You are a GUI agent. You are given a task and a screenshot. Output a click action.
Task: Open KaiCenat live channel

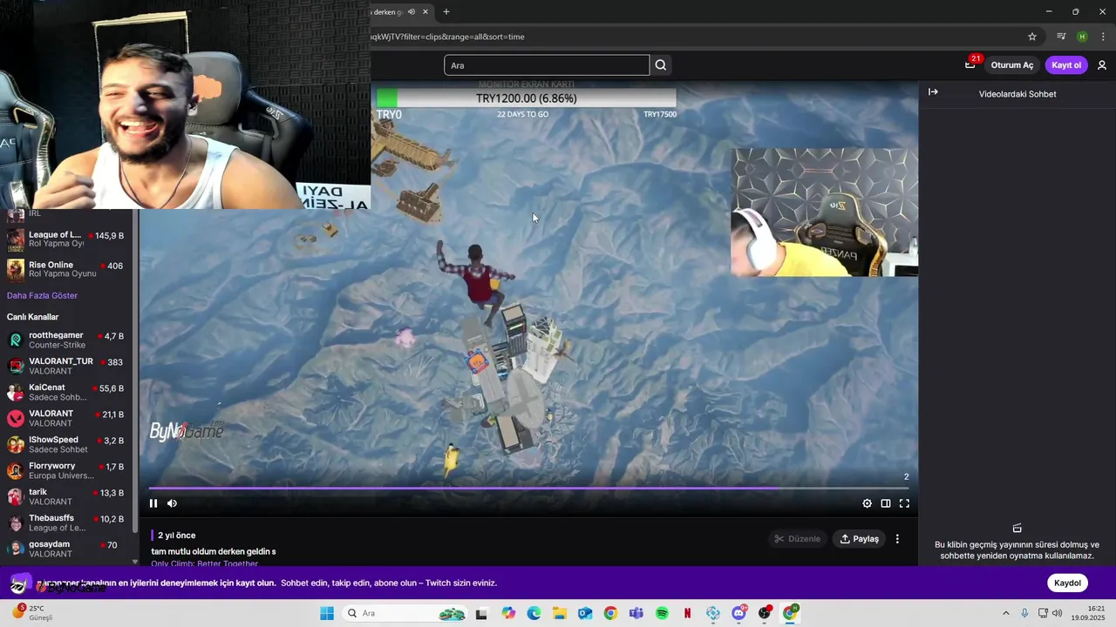click(x=66, y=392)
